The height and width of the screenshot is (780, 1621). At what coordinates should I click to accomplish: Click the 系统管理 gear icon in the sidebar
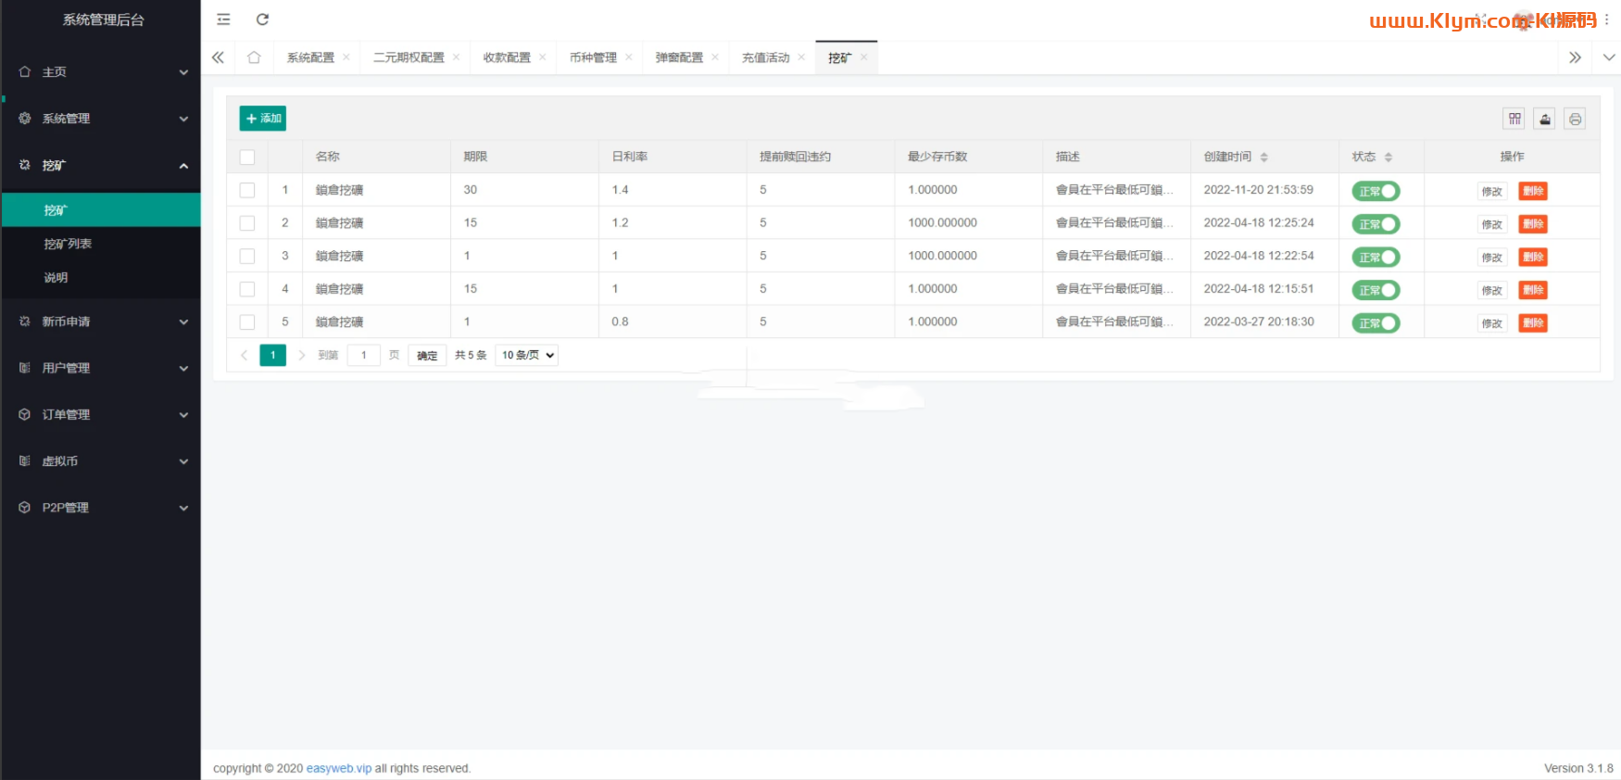coord(25,119)
